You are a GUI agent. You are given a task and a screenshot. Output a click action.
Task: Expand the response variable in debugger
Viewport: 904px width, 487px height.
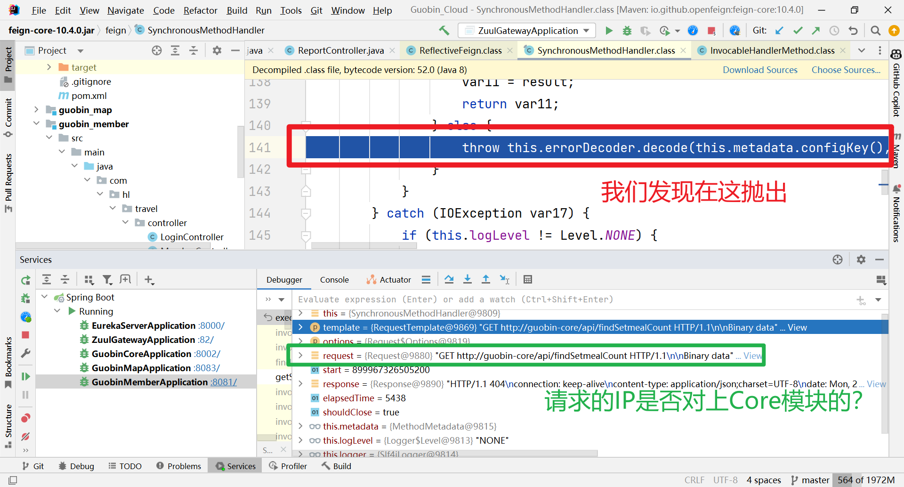click(300, 384)
